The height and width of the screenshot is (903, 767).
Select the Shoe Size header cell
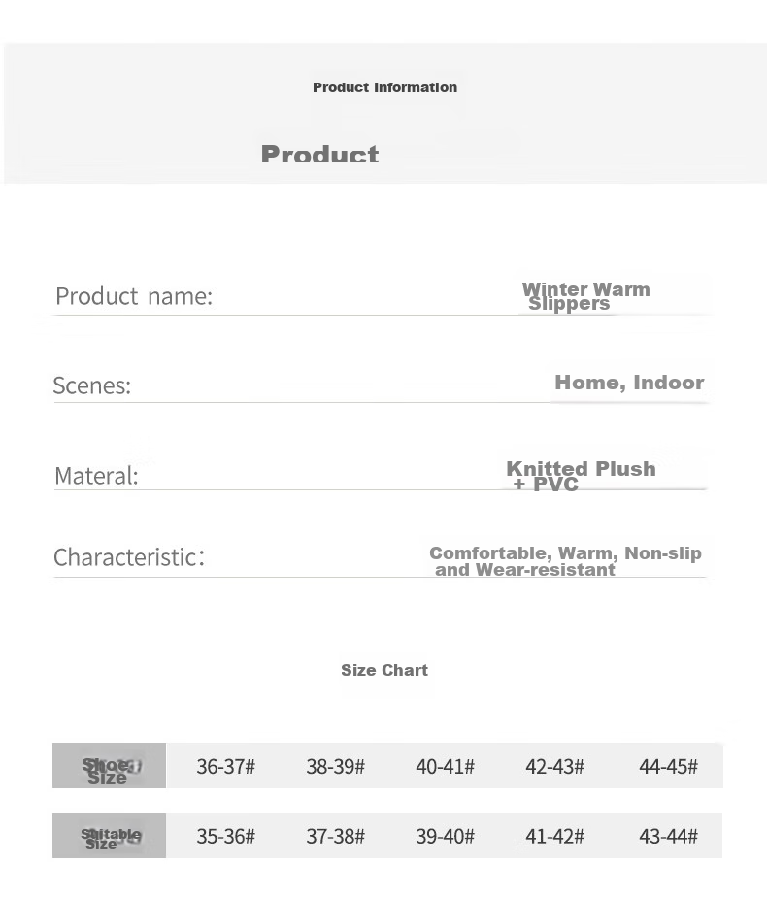(109, 766)
